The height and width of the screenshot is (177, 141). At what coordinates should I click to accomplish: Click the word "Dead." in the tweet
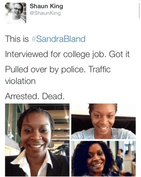(x=53, y=96)
